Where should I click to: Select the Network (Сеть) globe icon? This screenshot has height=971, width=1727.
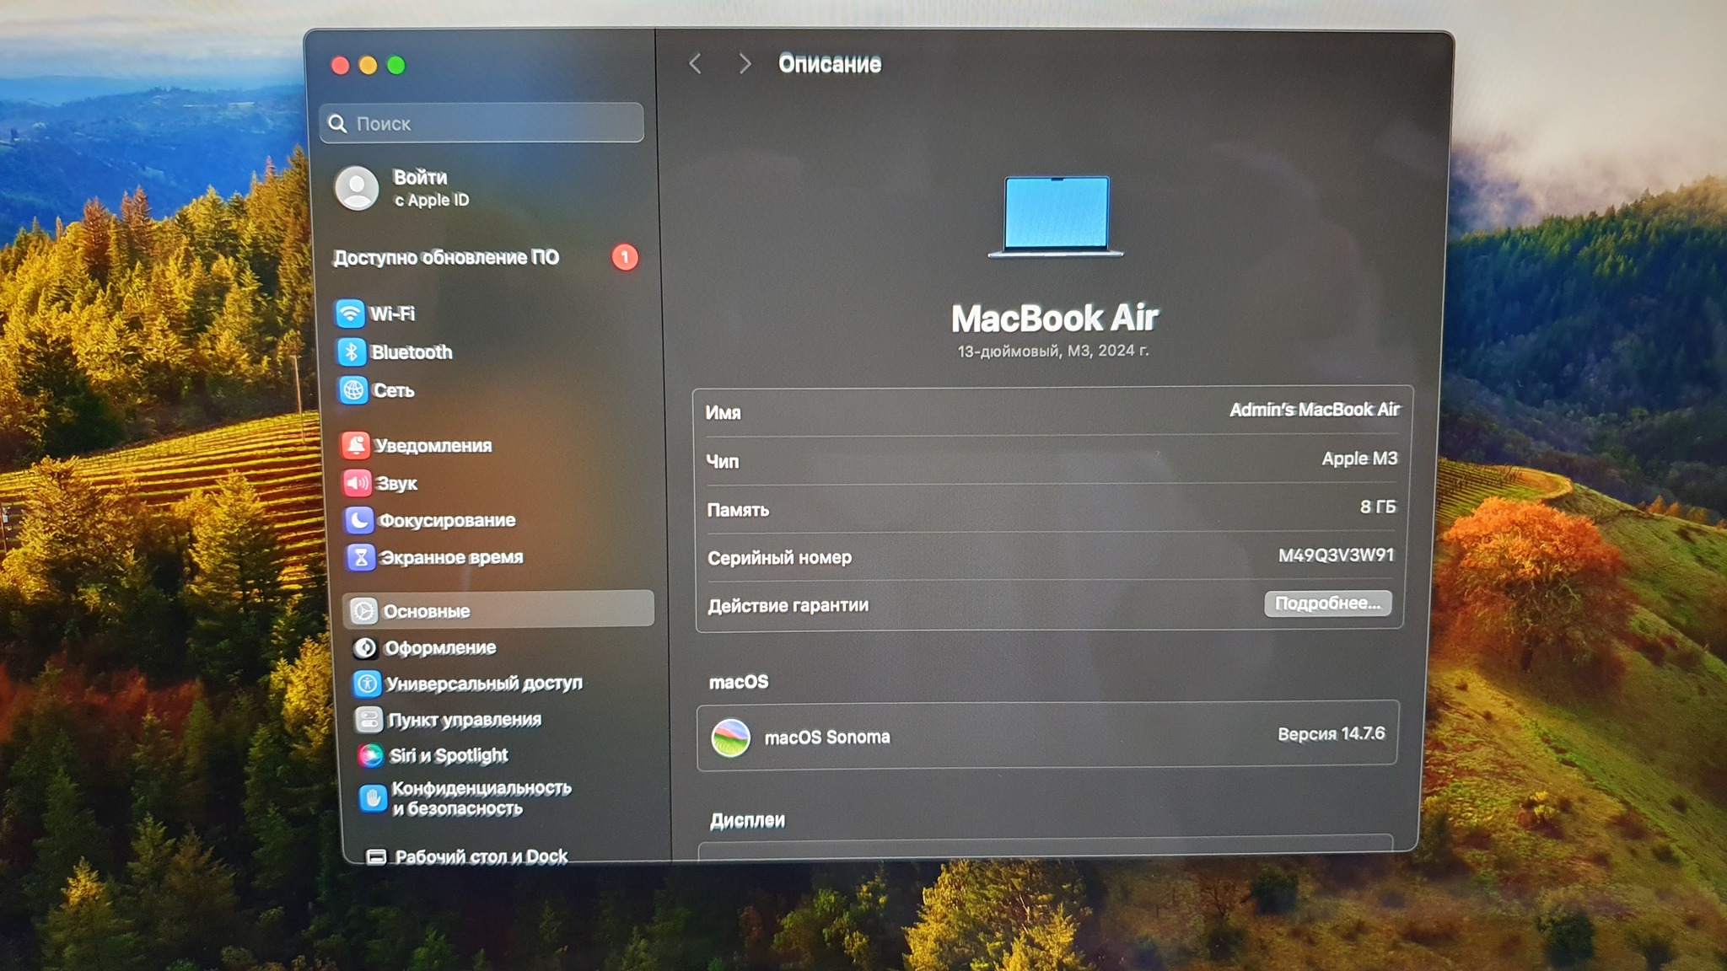pos(353,390)
